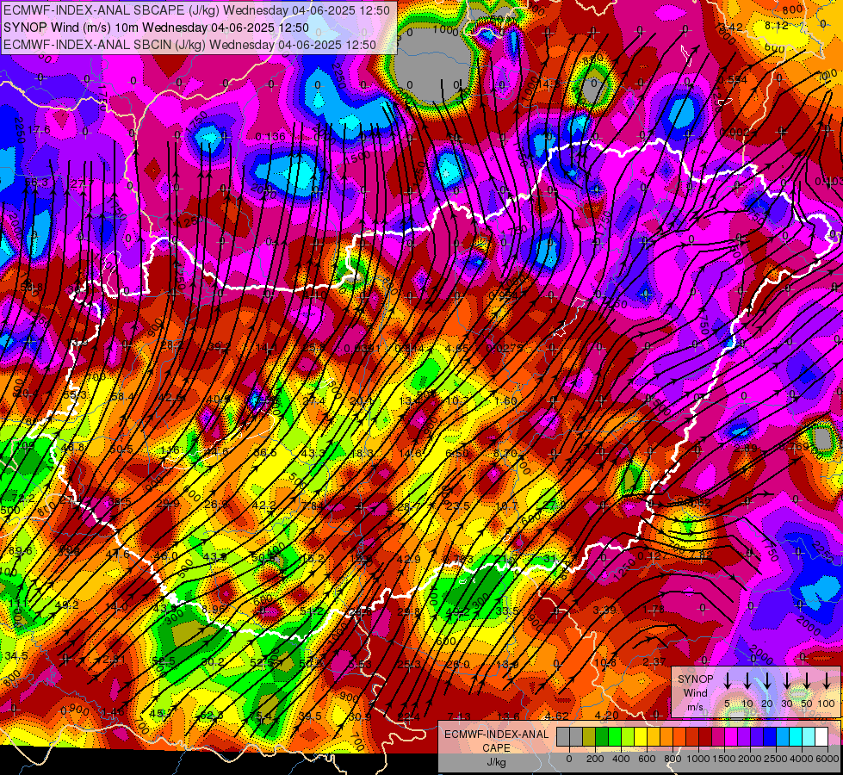This screenshot has height=775, width=843.
Task: Click the 6000 tick label in CAPE legend
Action: point(828,759)
